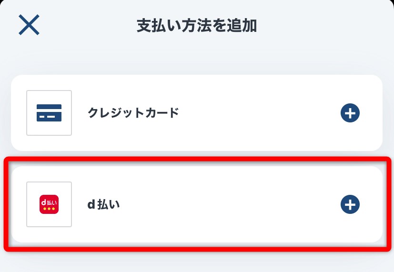The width and height of the screenshot is (394, 272).
Task: Click the credit card icon
Action: (x=49, y=113)
